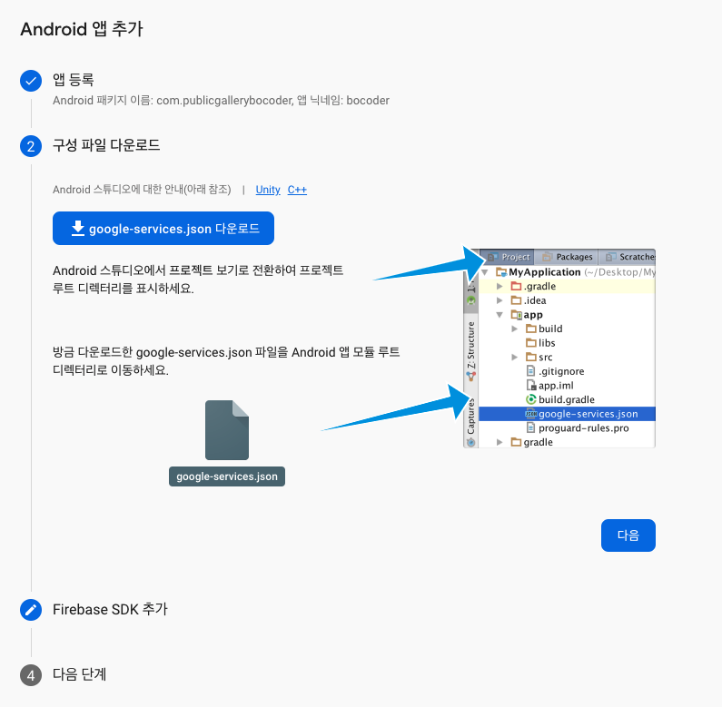
Task: Open the 앱 등록 step heading
Action: 74,80
